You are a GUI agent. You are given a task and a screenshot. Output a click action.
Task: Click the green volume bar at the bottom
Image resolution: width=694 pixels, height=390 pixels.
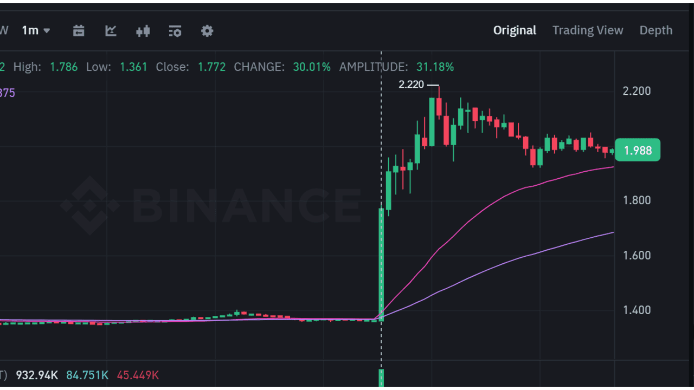[x=381, y=378]
